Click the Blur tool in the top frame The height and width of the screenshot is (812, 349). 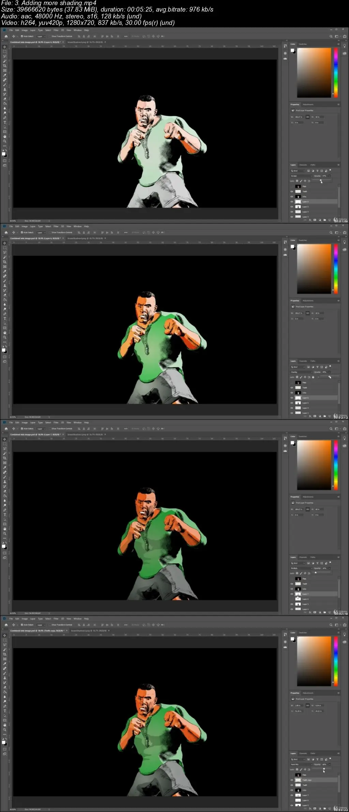tap(4, 108)
